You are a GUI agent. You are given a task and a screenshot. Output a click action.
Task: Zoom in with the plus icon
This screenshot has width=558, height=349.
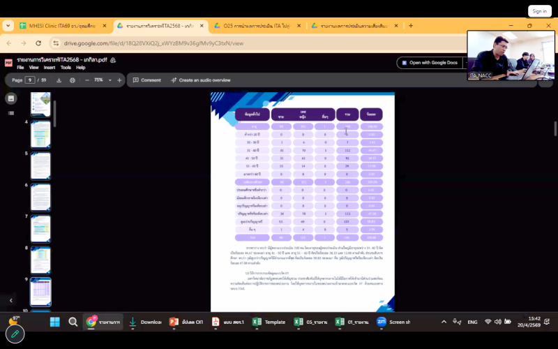[x=119, y=80]
